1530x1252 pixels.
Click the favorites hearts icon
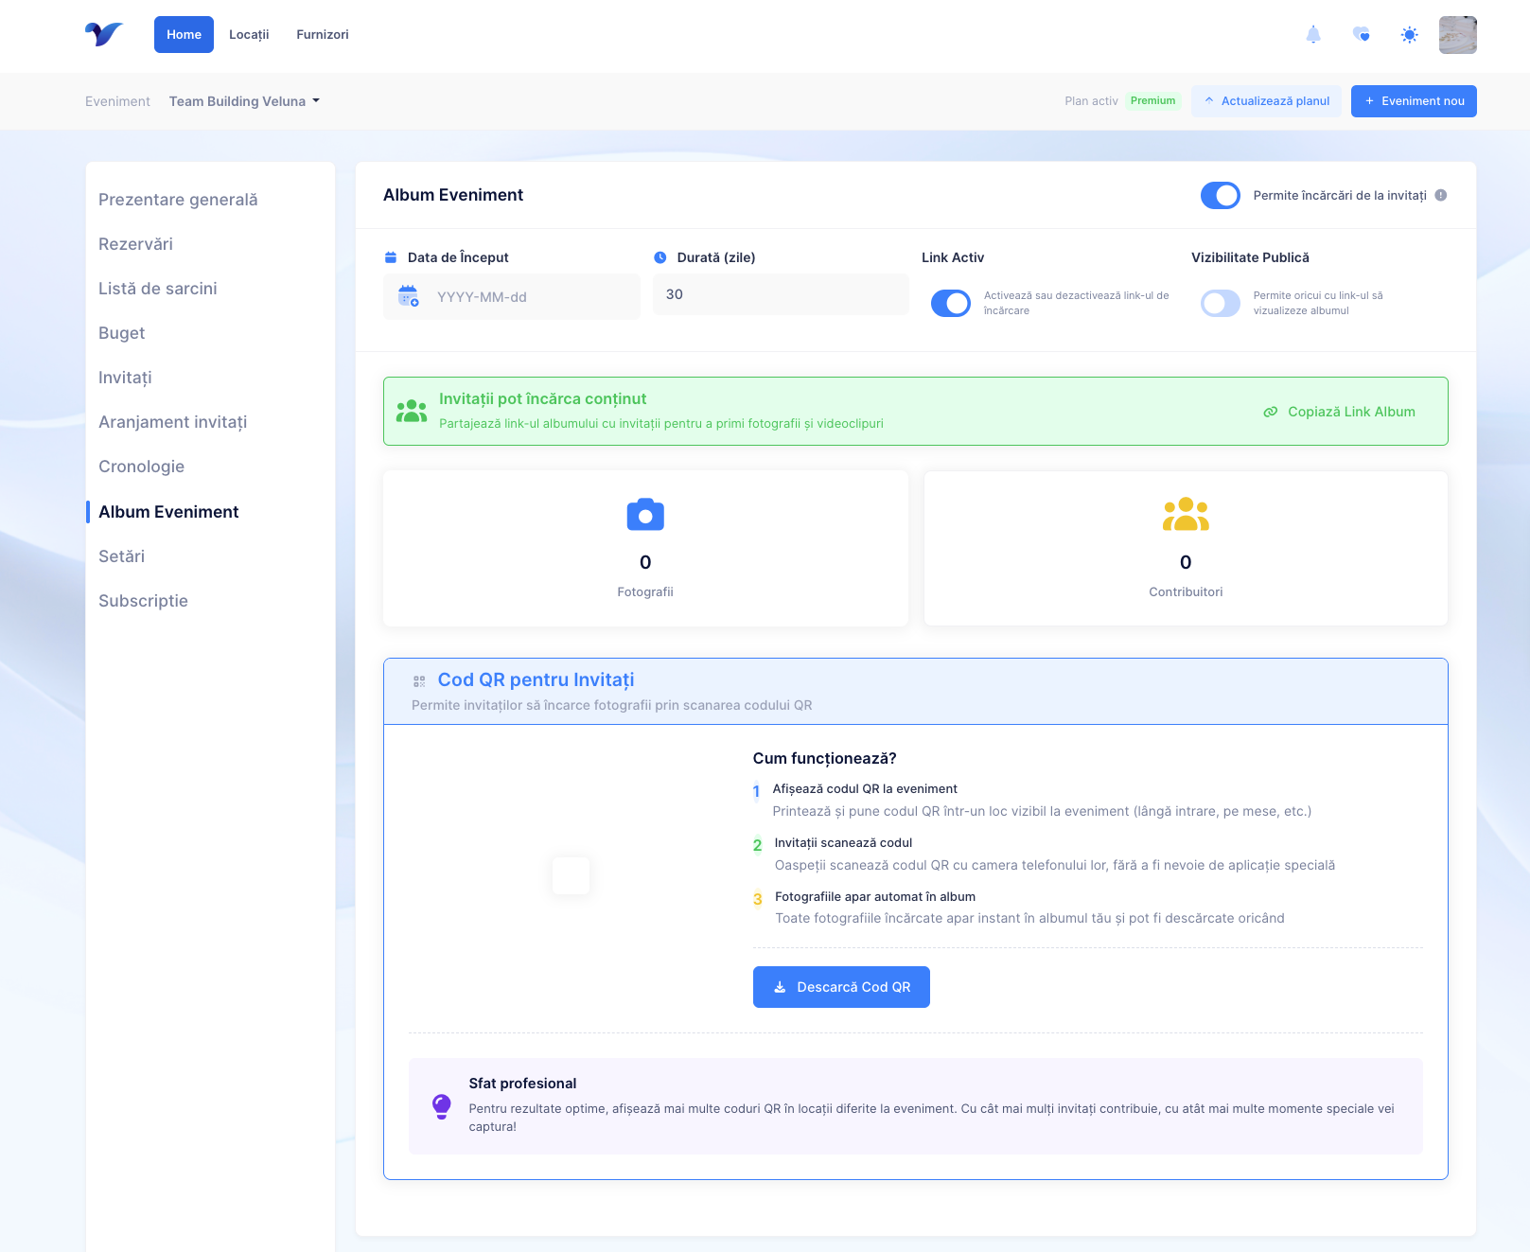1362,35
